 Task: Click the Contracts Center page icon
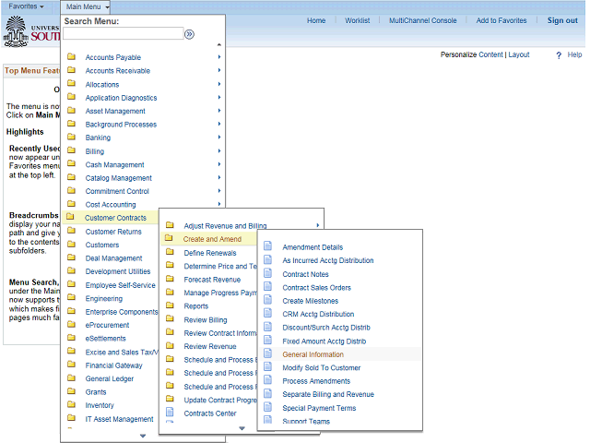pyautogui.click(x=169, y=413)
